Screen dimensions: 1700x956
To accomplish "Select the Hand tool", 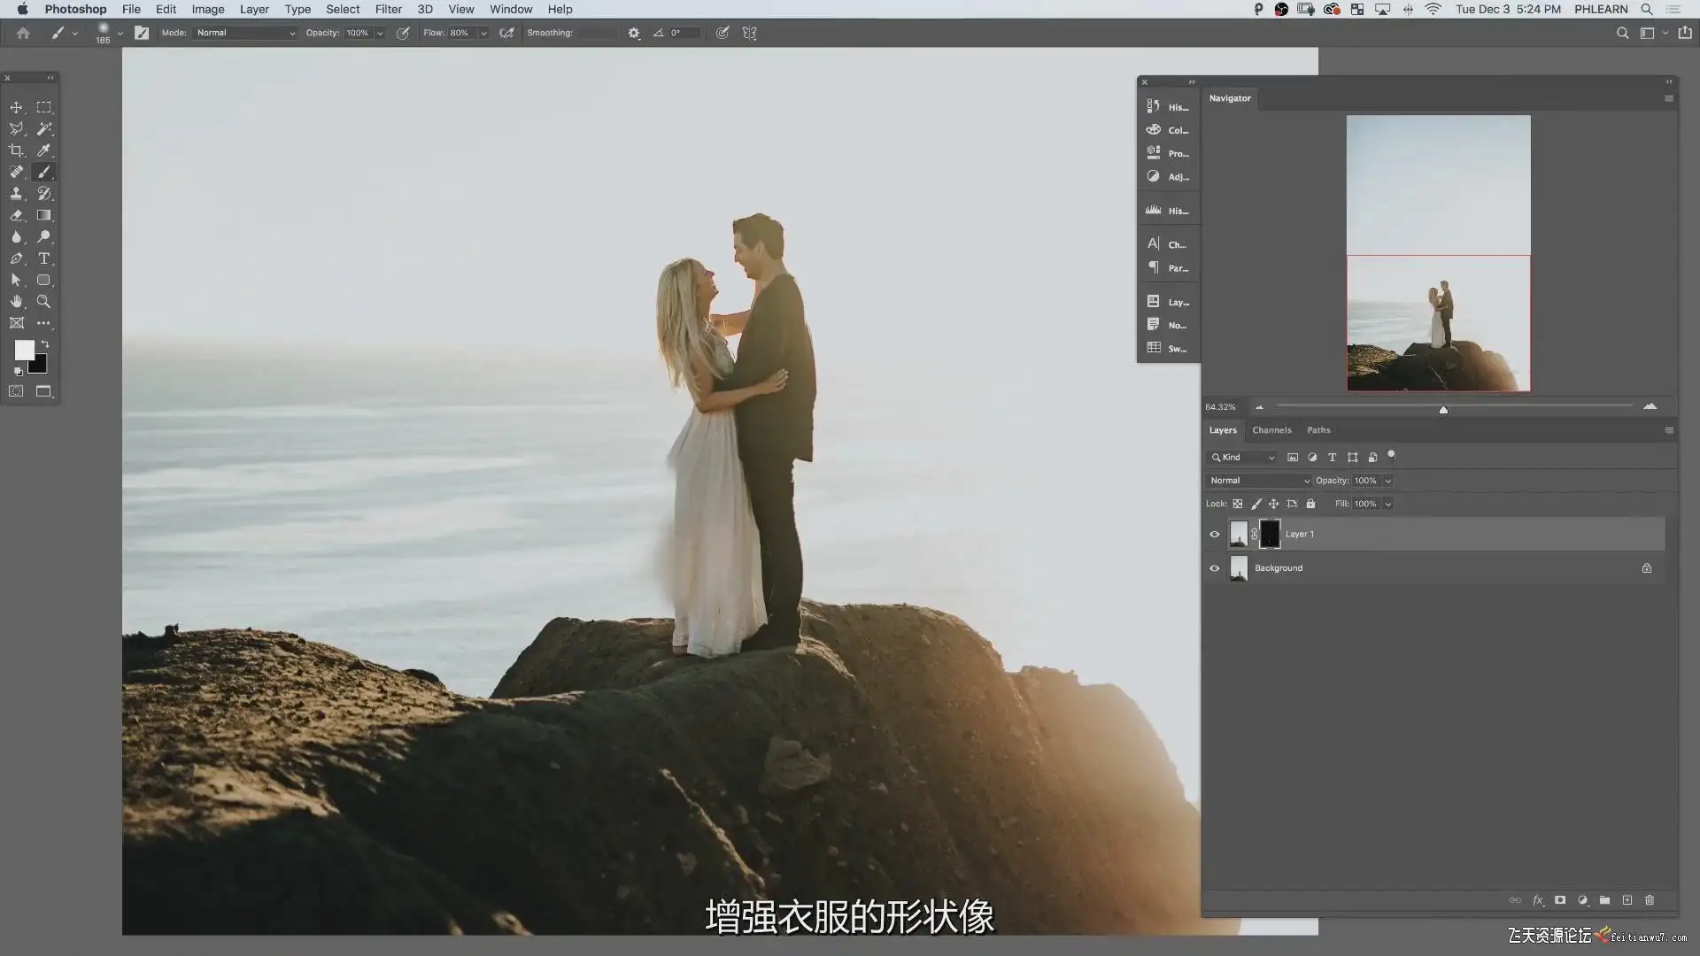I will 16,302.
